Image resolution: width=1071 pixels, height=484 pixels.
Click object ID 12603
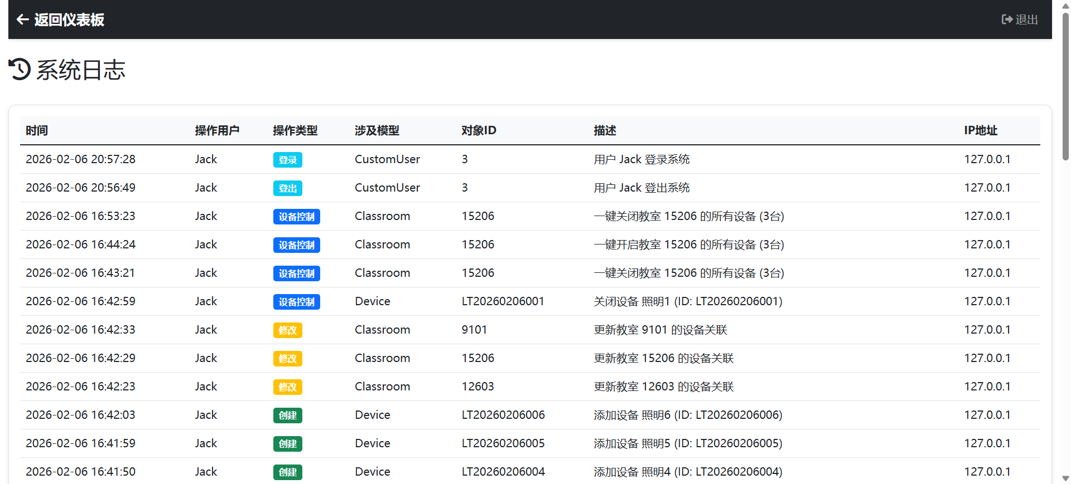pyautogui.click(x=477, y=387)
